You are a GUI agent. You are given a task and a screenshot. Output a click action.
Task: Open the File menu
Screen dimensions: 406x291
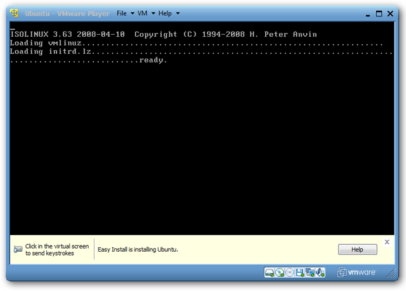[122, 13]
